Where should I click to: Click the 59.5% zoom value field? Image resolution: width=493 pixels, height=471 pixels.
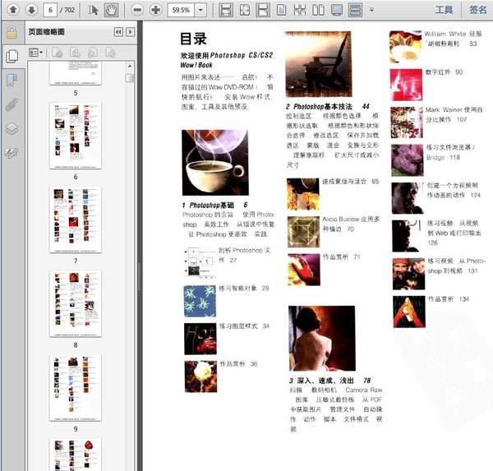click(x=181, y=10)
